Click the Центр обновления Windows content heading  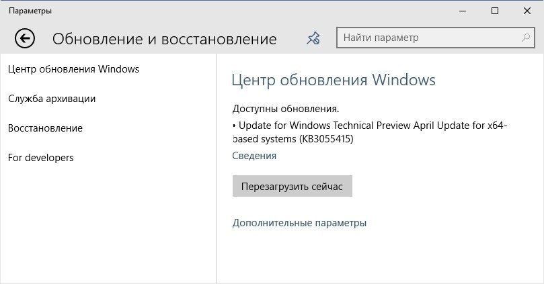click(334, 81)
